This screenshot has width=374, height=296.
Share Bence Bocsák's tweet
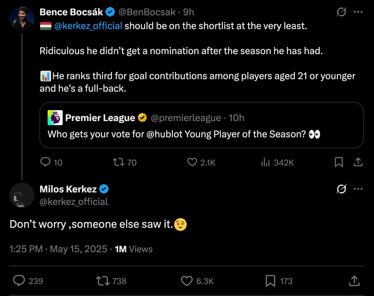click(358, 162)
